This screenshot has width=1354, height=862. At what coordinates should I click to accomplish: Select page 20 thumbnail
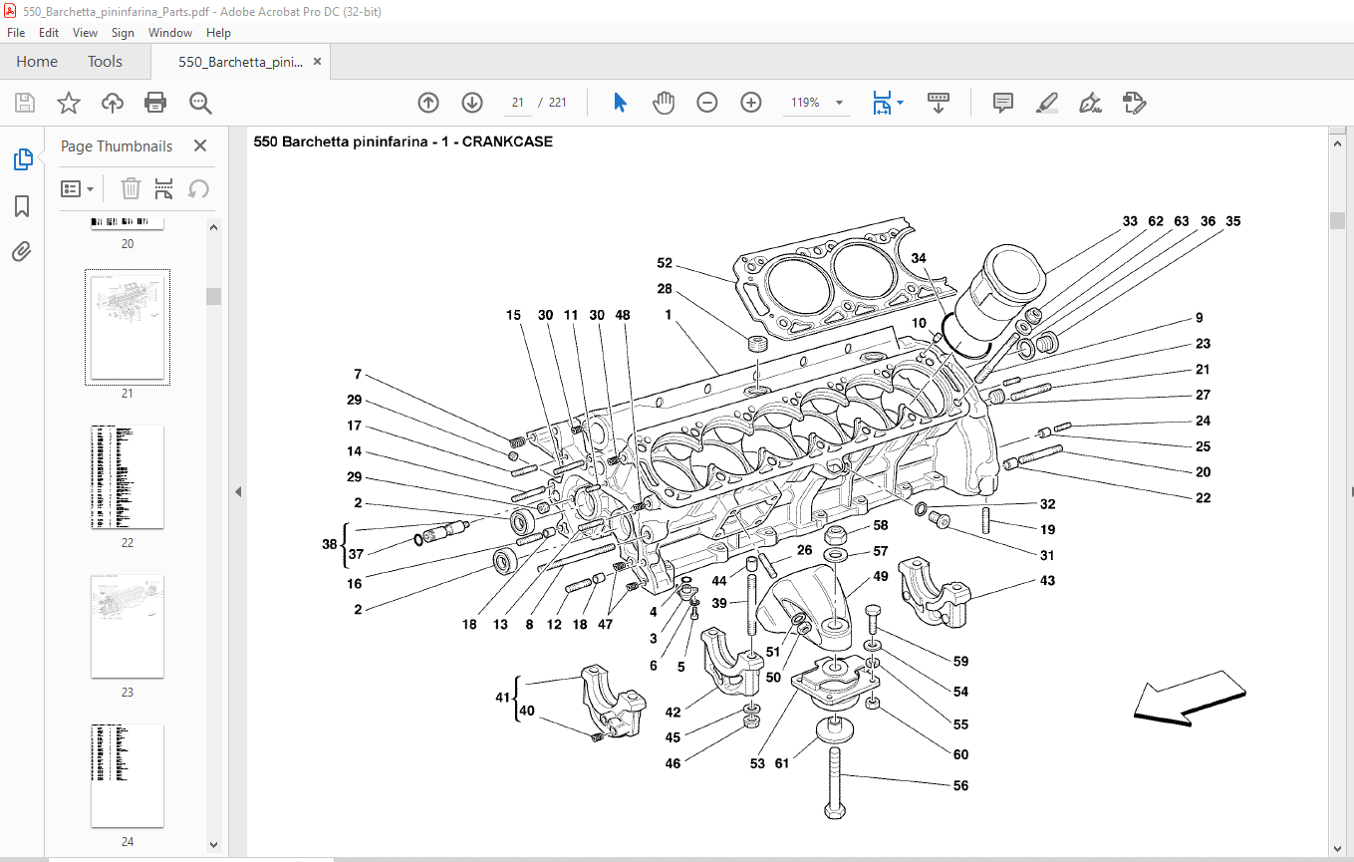pos(127,224)
